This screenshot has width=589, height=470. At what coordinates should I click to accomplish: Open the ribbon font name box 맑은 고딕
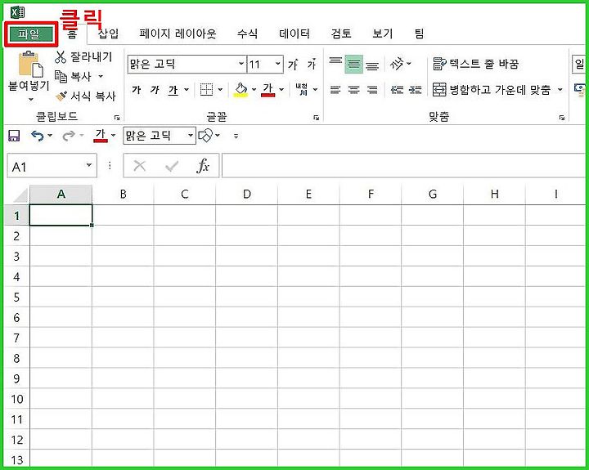point(187,64)
